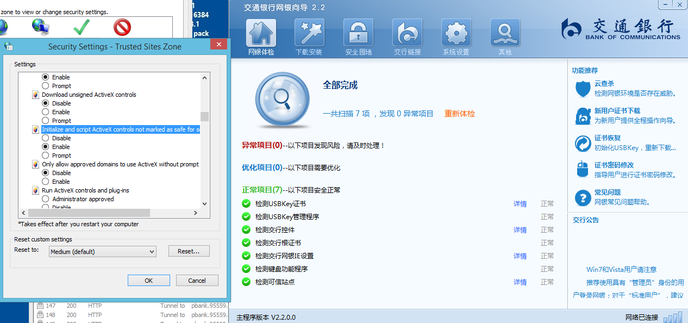Click the 云查杀 shield icon
Image resolution: width=688 pixels, height=323 pixels.
(583, 89)
